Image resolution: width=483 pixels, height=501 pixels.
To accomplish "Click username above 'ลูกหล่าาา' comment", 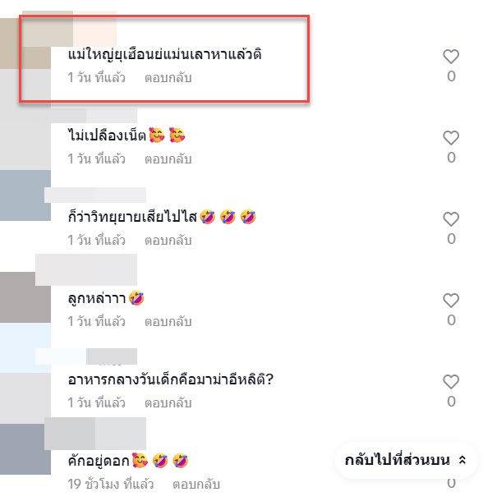I will 86,269.
